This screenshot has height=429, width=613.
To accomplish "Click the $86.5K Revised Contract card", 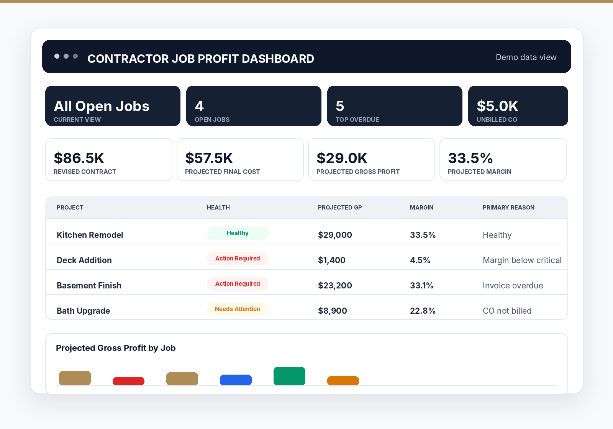I will (109, 159).
